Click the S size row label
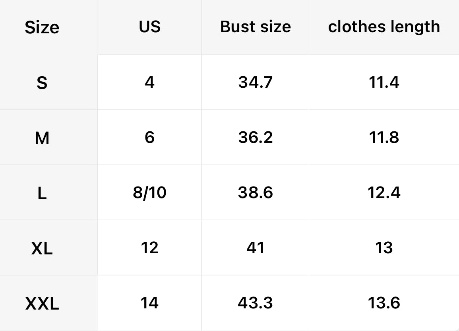Image resolution: width=459 pixels, height=331 pixels. [42, 83]
